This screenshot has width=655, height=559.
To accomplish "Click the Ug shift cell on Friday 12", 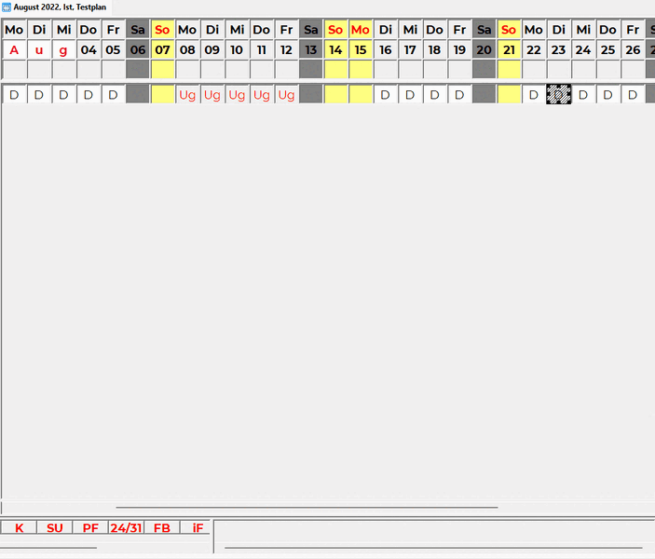I will coord(286,94).
